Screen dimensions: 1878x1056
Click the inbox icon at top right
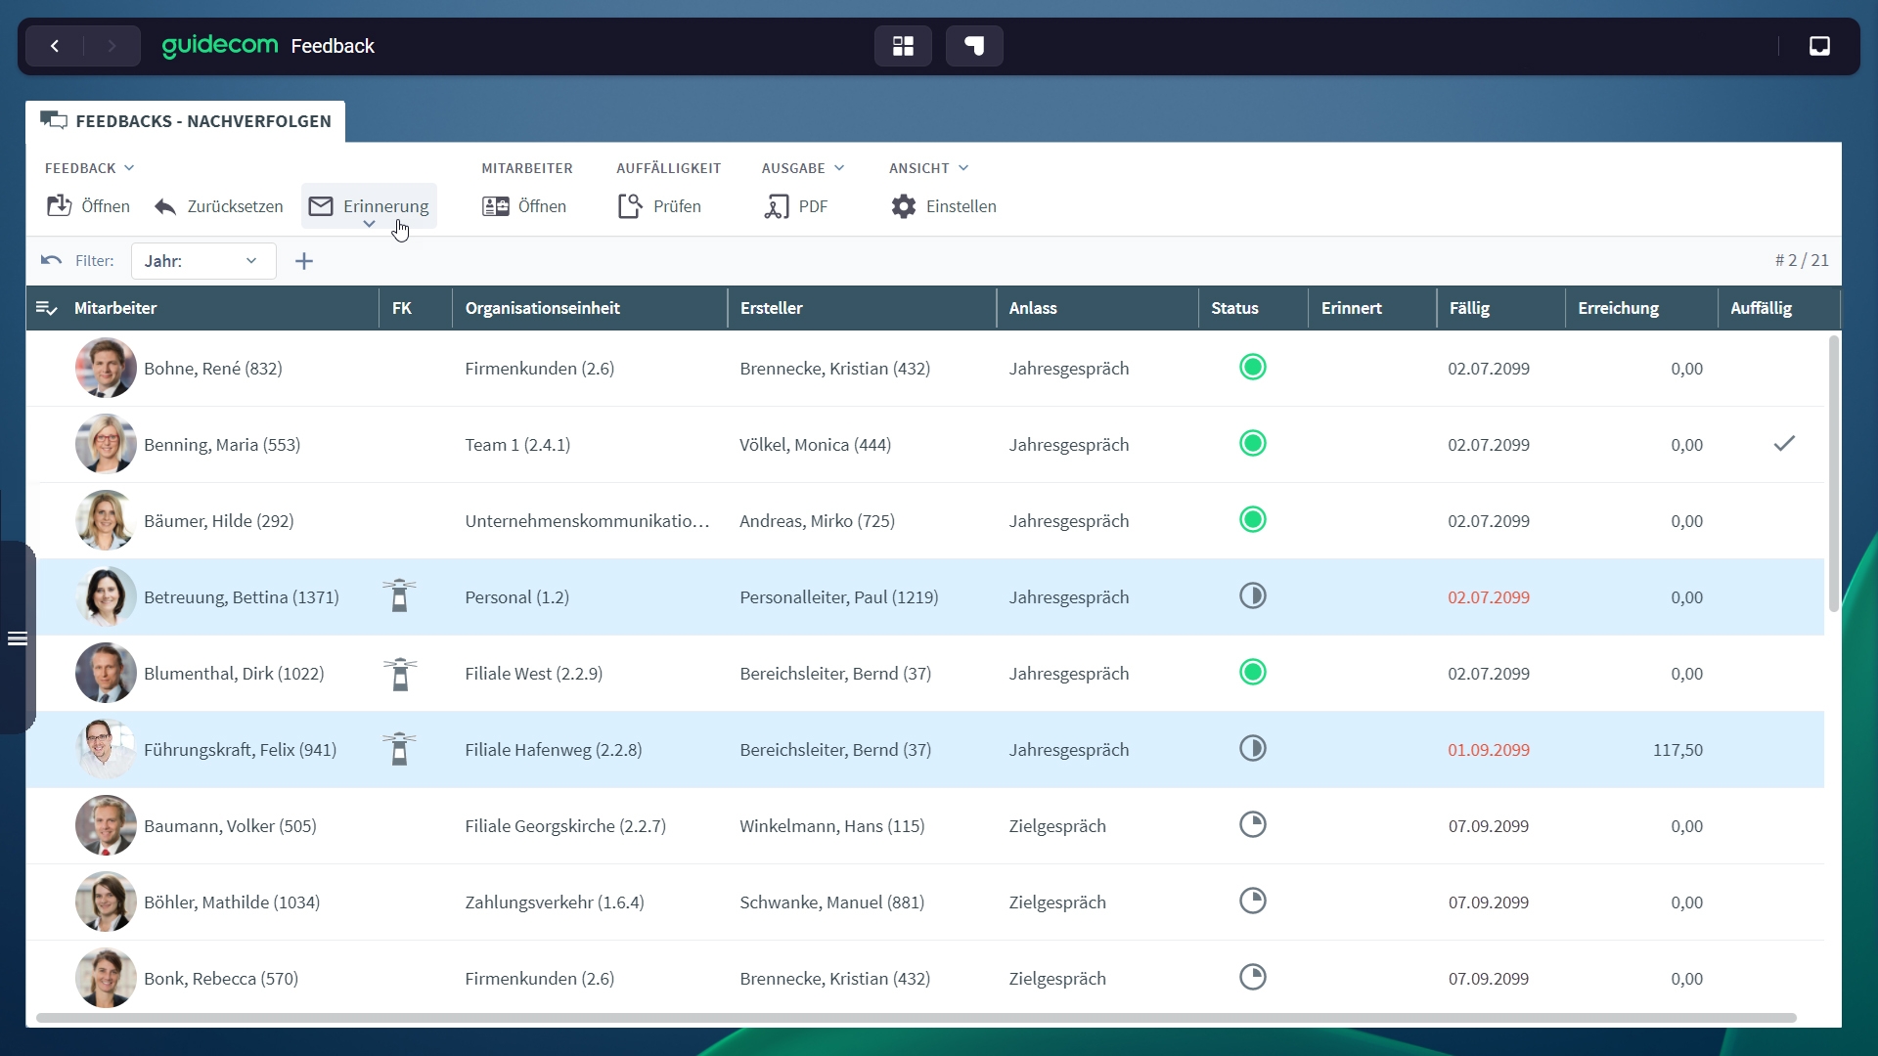pyautogui.click(x=1819, y=46)
